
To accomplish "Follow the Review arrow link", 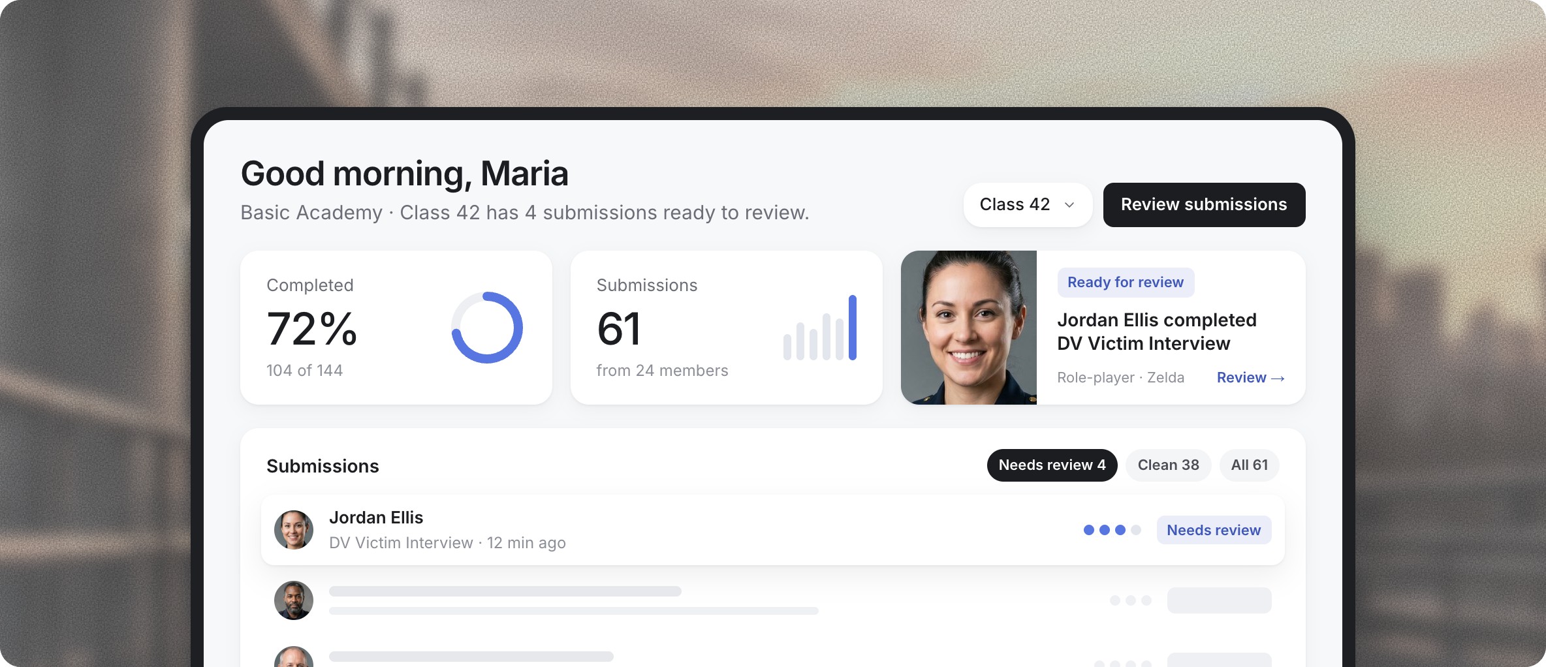I will tap(1250, 378).
